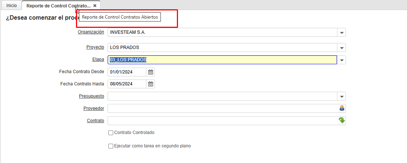Switch to the Inicio tab

point(12,6)
